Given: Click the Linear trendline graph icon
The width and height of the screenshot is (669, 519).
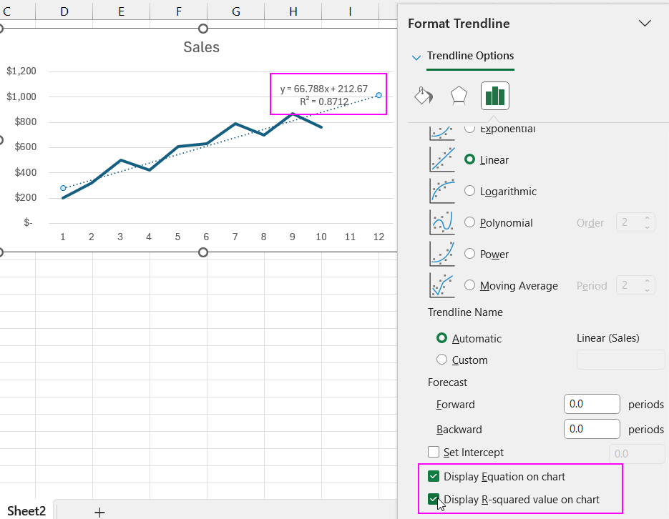Looking at the screenshot, I should (441, 159).
